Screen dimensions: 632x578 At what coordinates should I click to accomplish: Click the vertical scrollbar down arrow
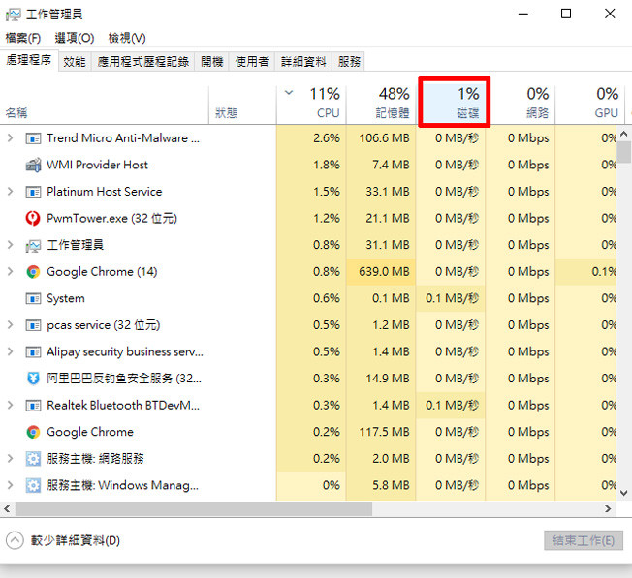pyautogui.click(x=624, y=493)
